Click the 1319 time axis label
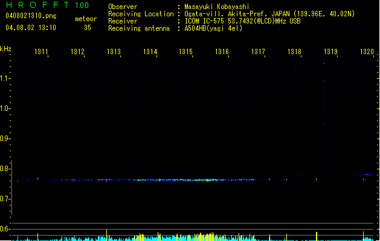The width and height of the screenshot is (380, 241). click(x=330, y=52)
